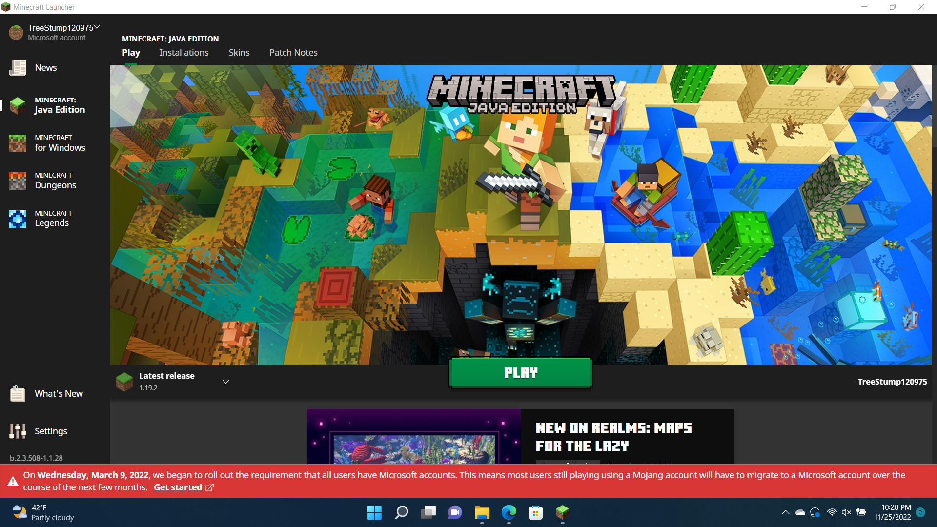
Task: Expand the TreeStump120975 account dropdown
Action: (x=97, y=27)
